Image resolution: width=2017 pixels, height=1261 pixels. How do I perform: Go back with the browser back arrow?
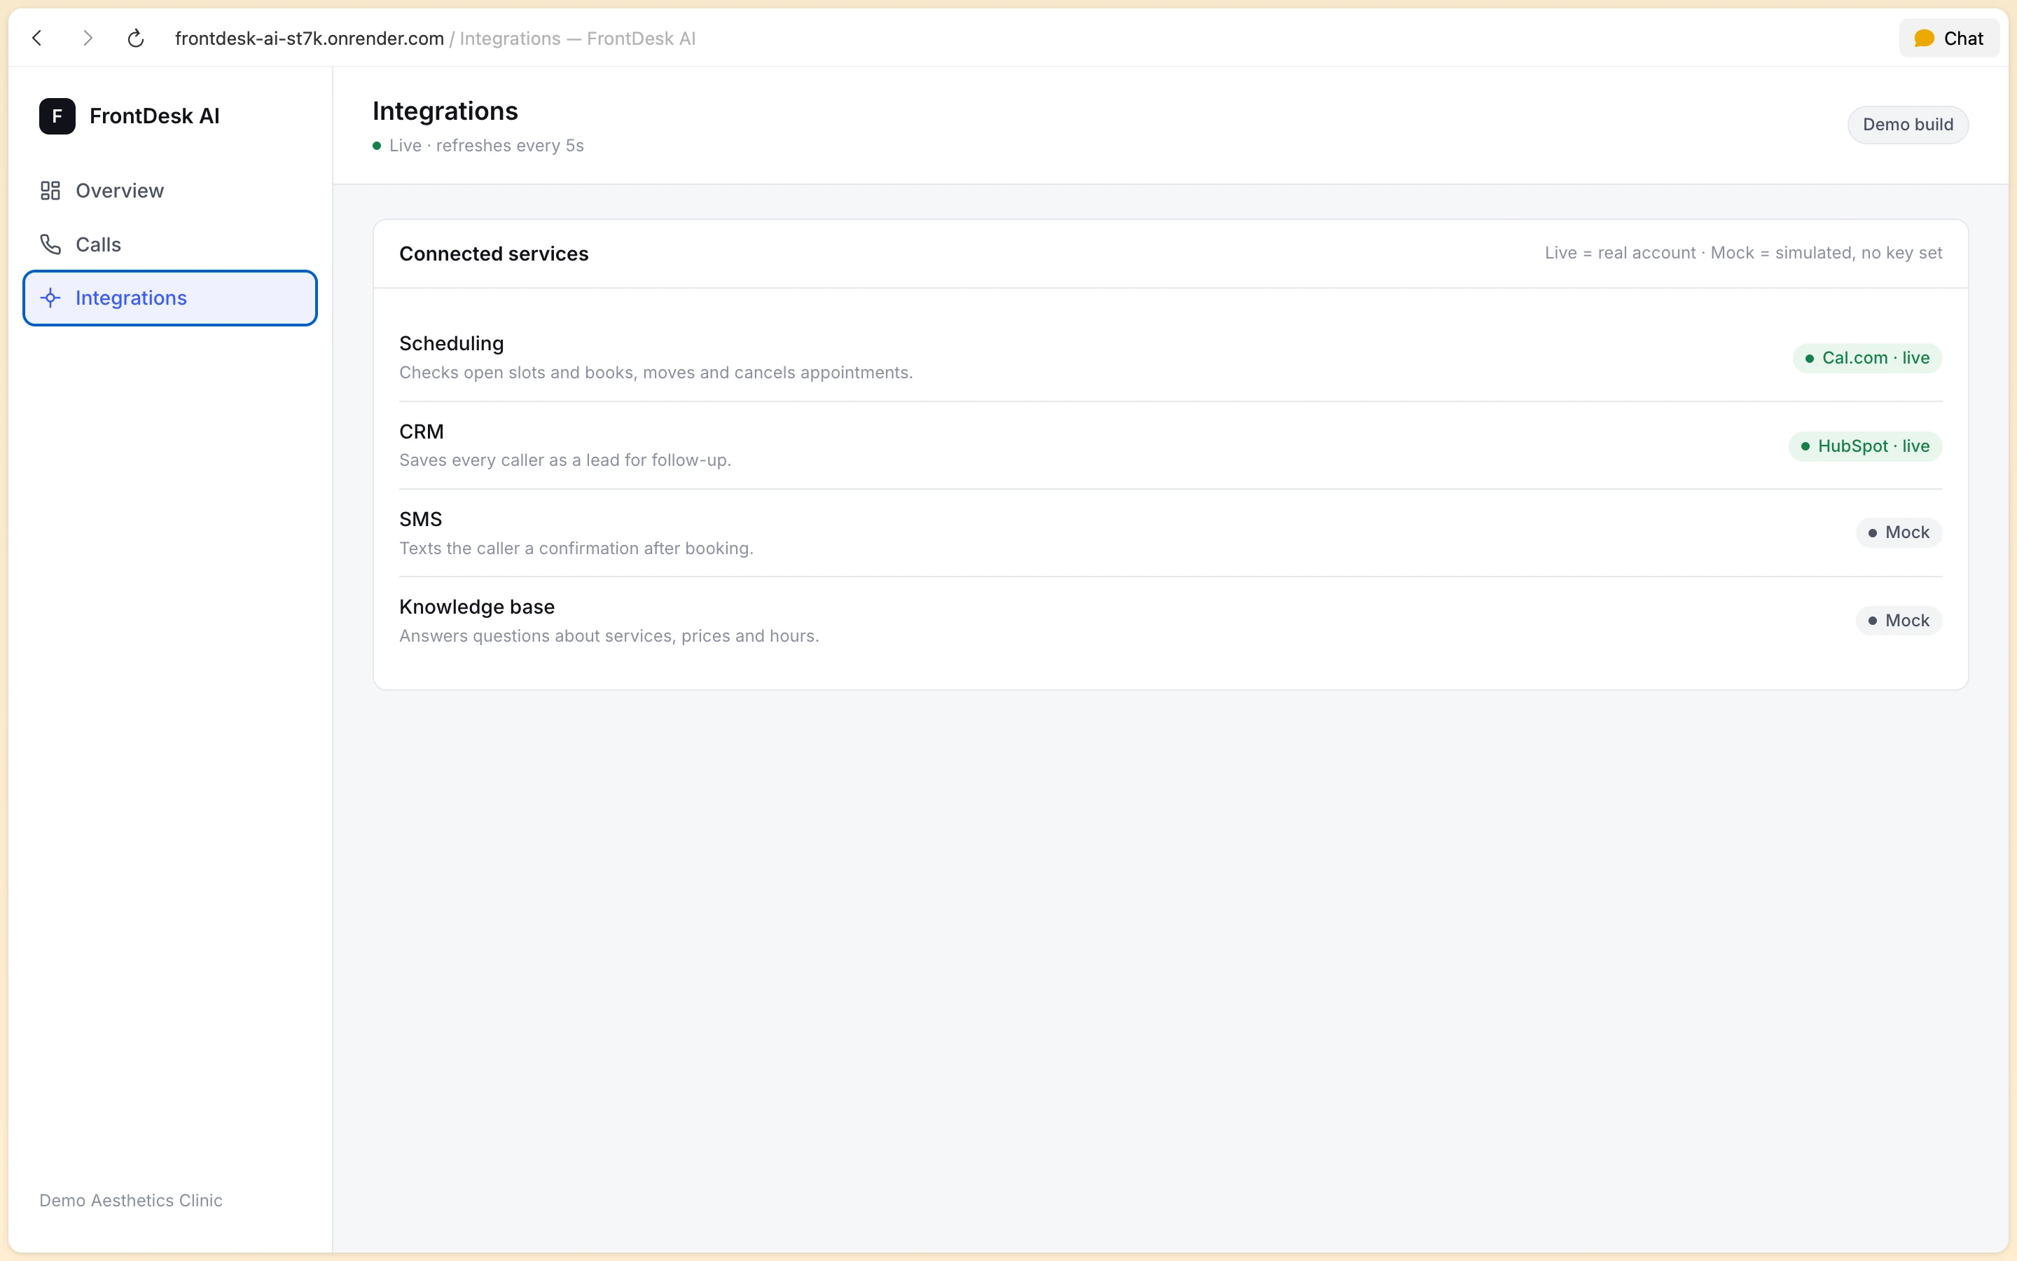[x=36, y=39]
